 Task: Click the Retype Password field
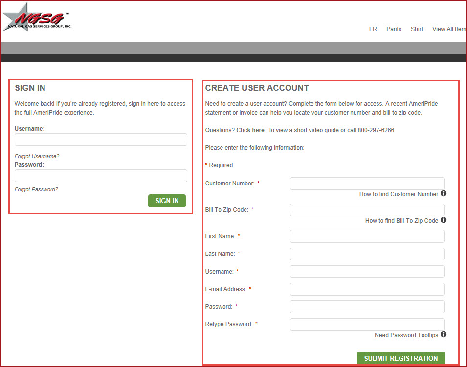click(367, 324)
